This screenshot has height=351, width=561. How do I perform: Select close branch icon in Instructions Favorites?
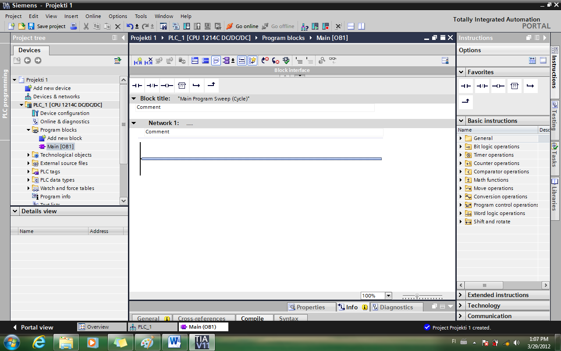click(466, 102)
